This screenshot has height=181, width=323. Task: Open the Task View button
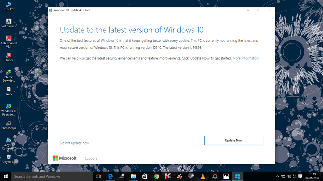click(98, 176)
